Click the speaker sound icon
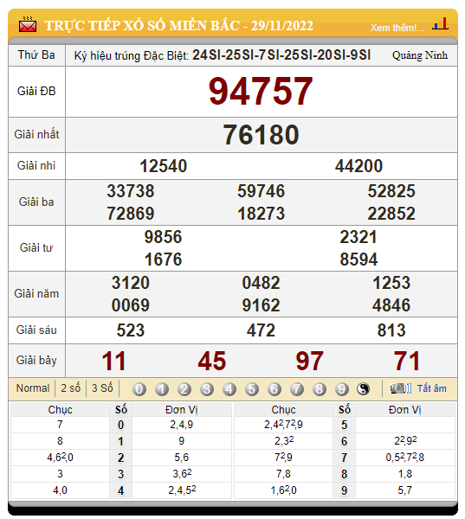 click(x=401, y=388)
